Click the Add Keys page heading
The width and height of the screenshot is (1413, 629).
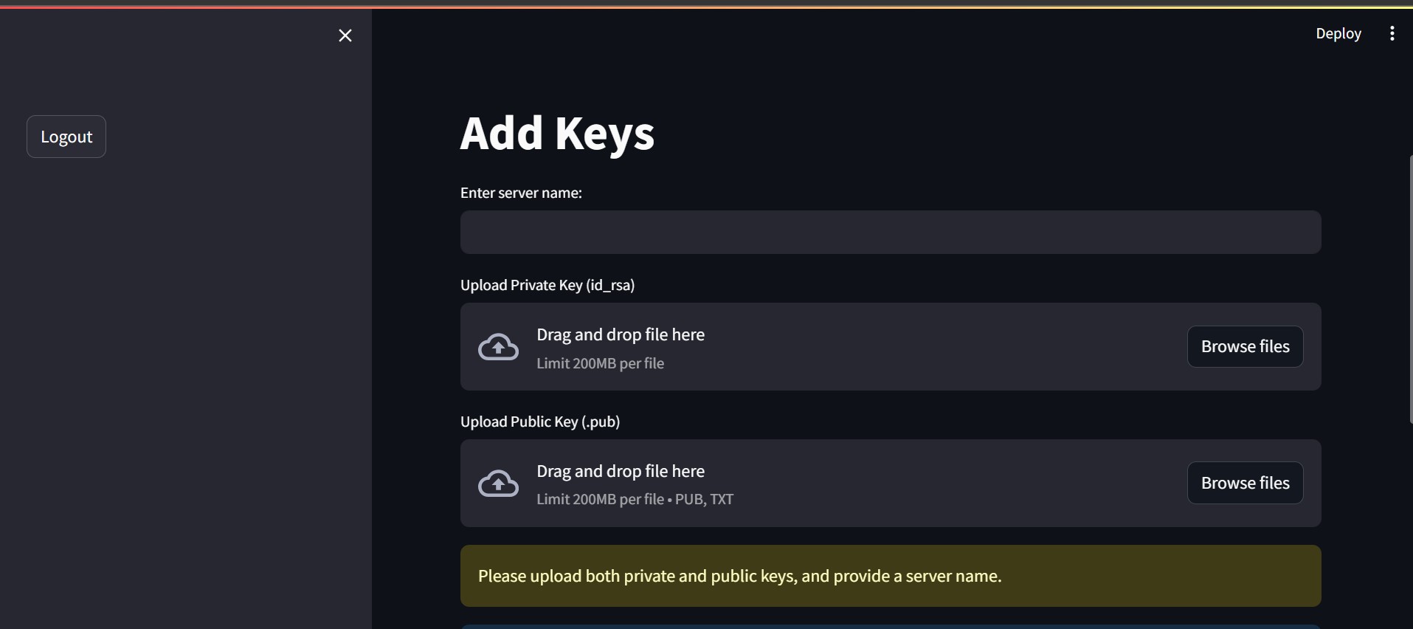(557, 134)
